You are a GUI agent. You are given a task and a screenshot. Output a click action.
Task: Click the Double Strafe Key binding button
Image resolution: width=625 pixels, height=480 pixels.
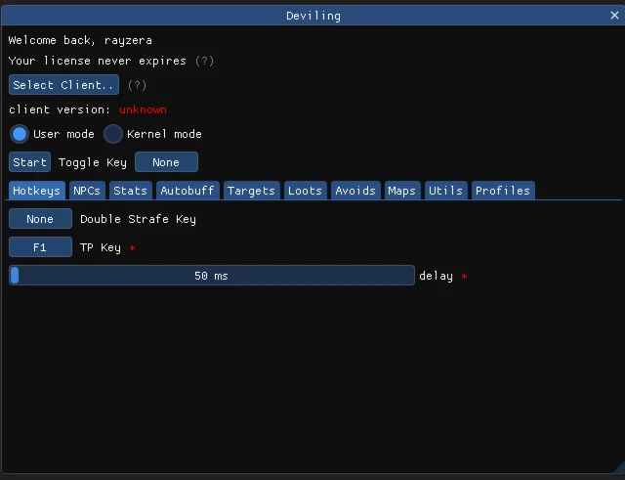coord(40,219)
